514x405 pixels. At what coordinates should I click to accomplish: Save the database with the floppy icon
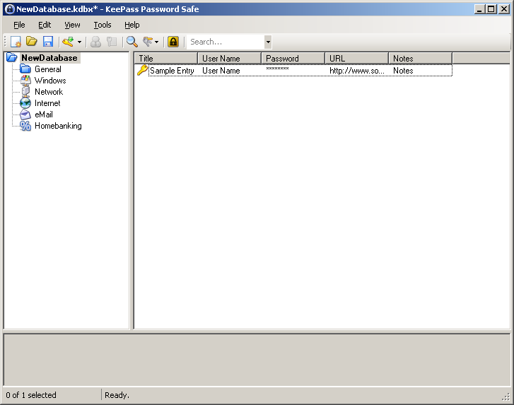[48, 42]
